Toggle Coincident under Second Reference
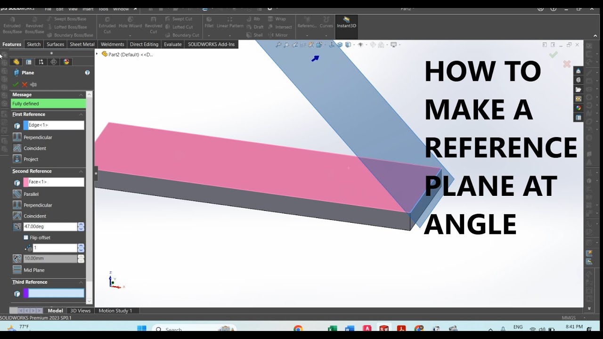The image size is (603, 339). [17, 216]
